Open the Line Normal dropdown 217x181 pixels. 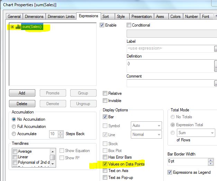coord(146,134)
